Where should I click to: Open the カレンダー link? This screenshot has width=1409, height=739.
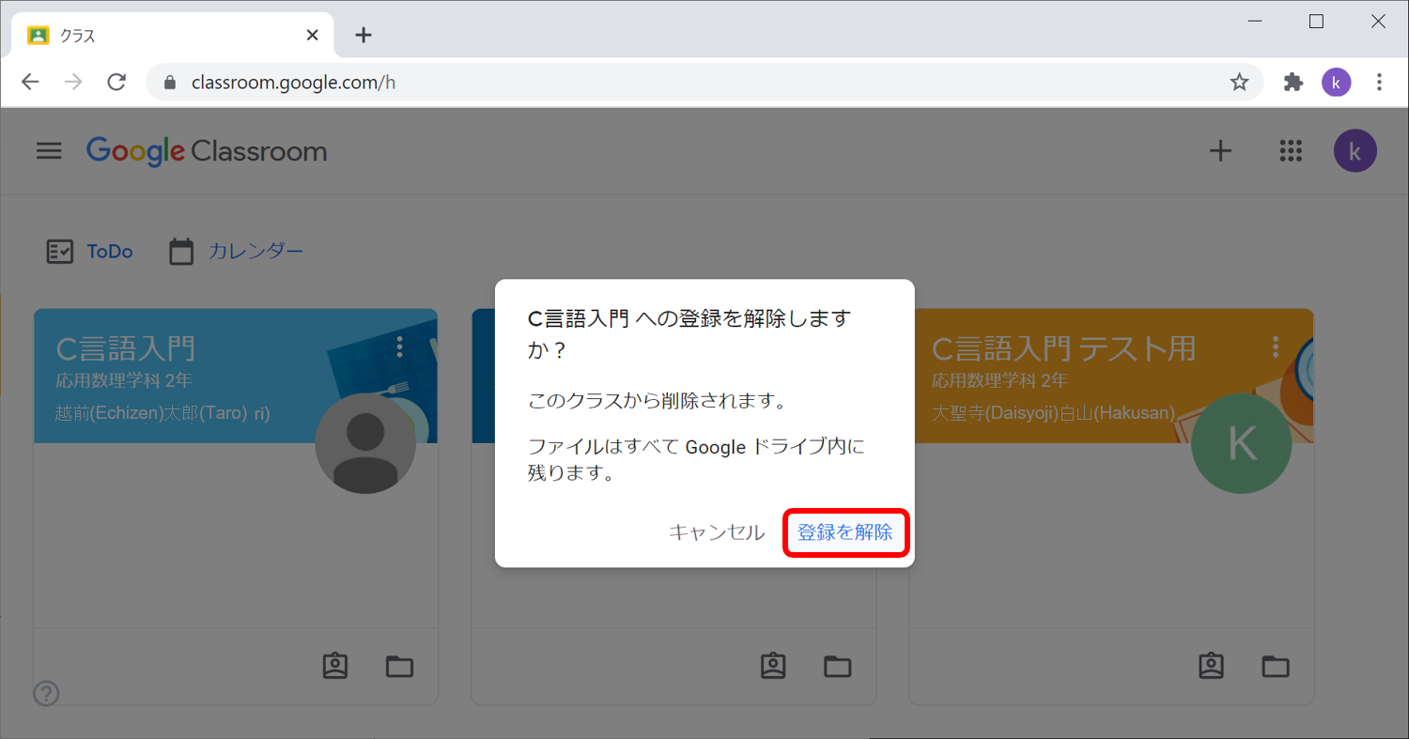point(255,252)
